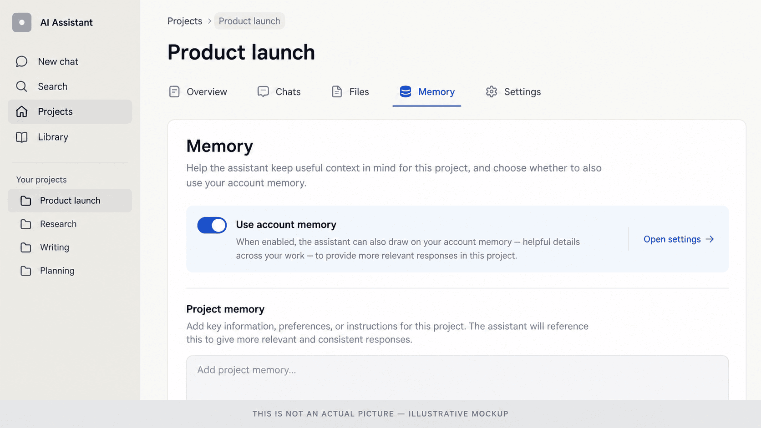Screen dimensions: 761x428
Task: Click the Files tab page icon
Action: tap(337, 91)
